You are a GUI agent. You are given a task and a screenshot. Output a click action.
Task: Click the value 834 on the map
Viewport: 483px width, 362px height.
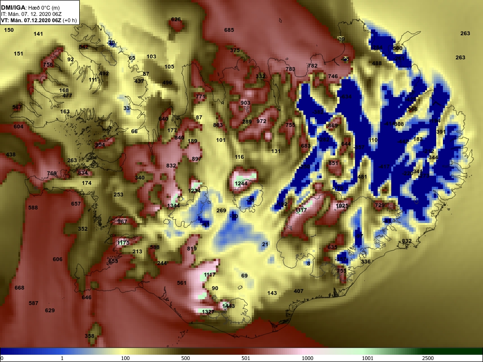click(83, 173)
